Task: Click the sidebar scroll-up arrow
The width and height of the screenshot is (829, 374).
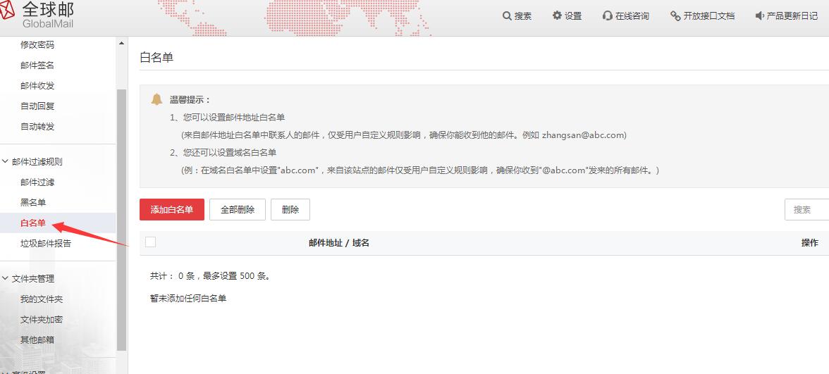Action: tap(121, 44)
